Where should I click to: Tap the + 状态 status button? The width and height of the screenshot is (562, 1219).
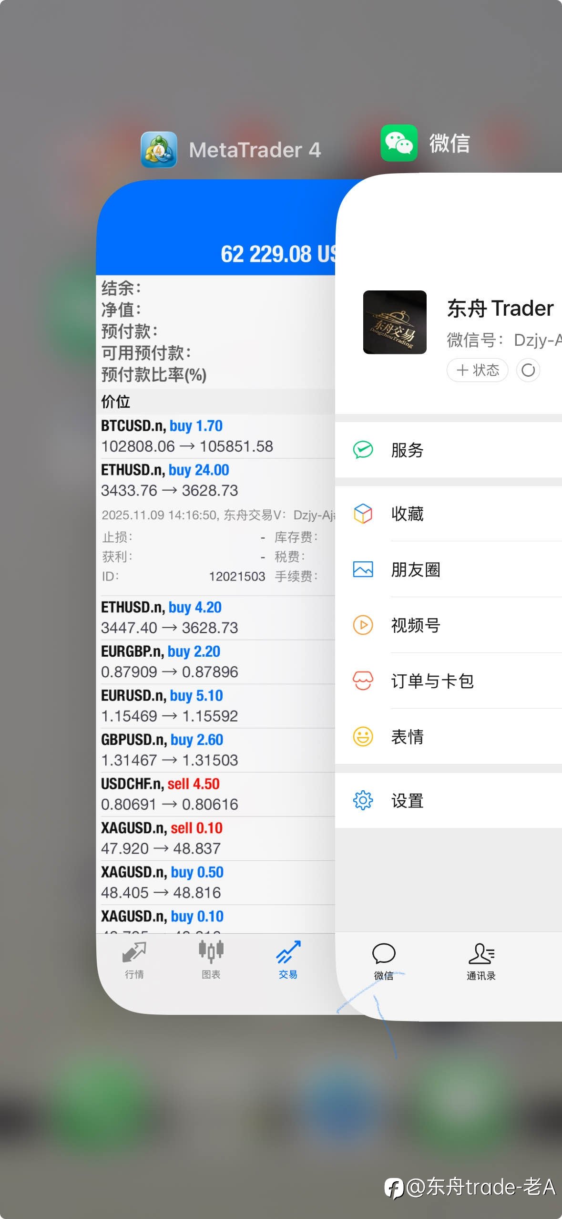[478, 370]
